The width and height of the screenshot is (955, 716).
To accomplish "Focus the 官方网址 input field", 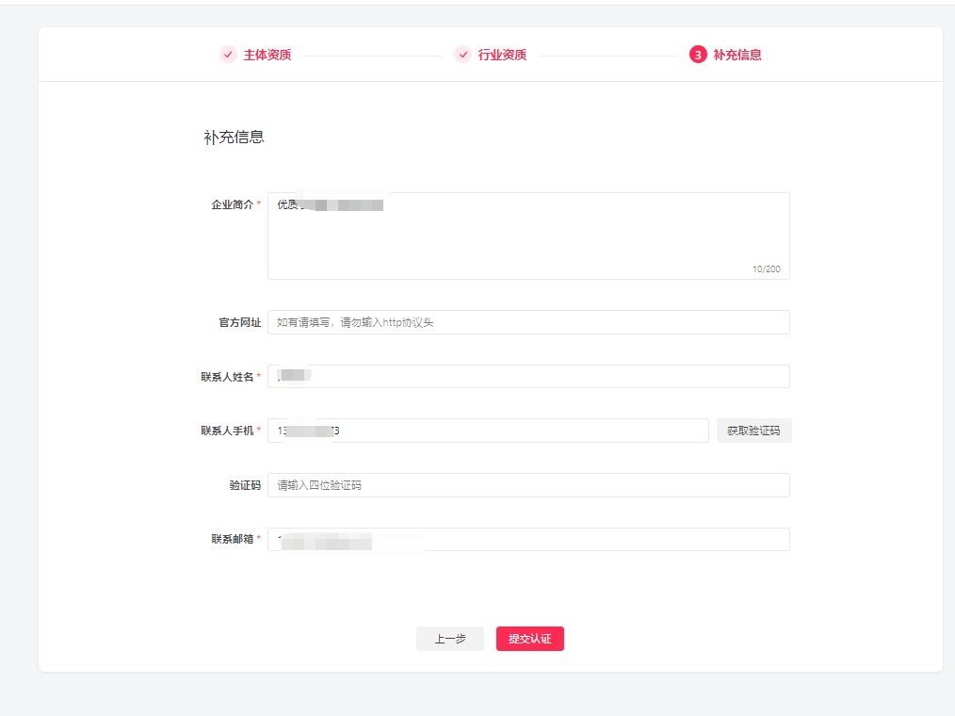I will tap(528, 322).
